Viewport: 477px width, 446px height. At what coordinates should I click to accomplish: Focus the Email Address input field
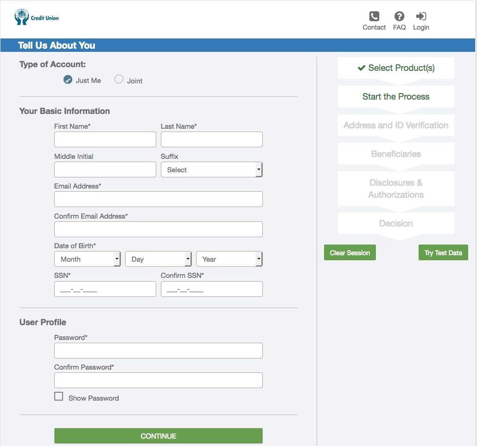click(158, 199)
